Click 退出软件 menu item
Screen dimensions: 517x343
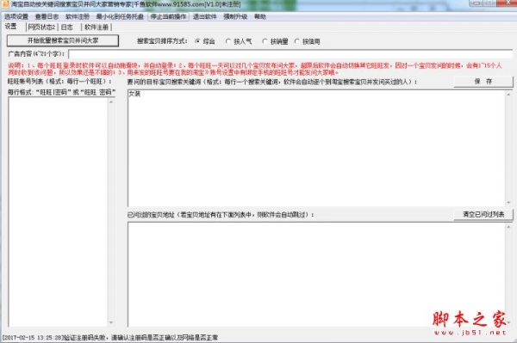coord(205,16)
